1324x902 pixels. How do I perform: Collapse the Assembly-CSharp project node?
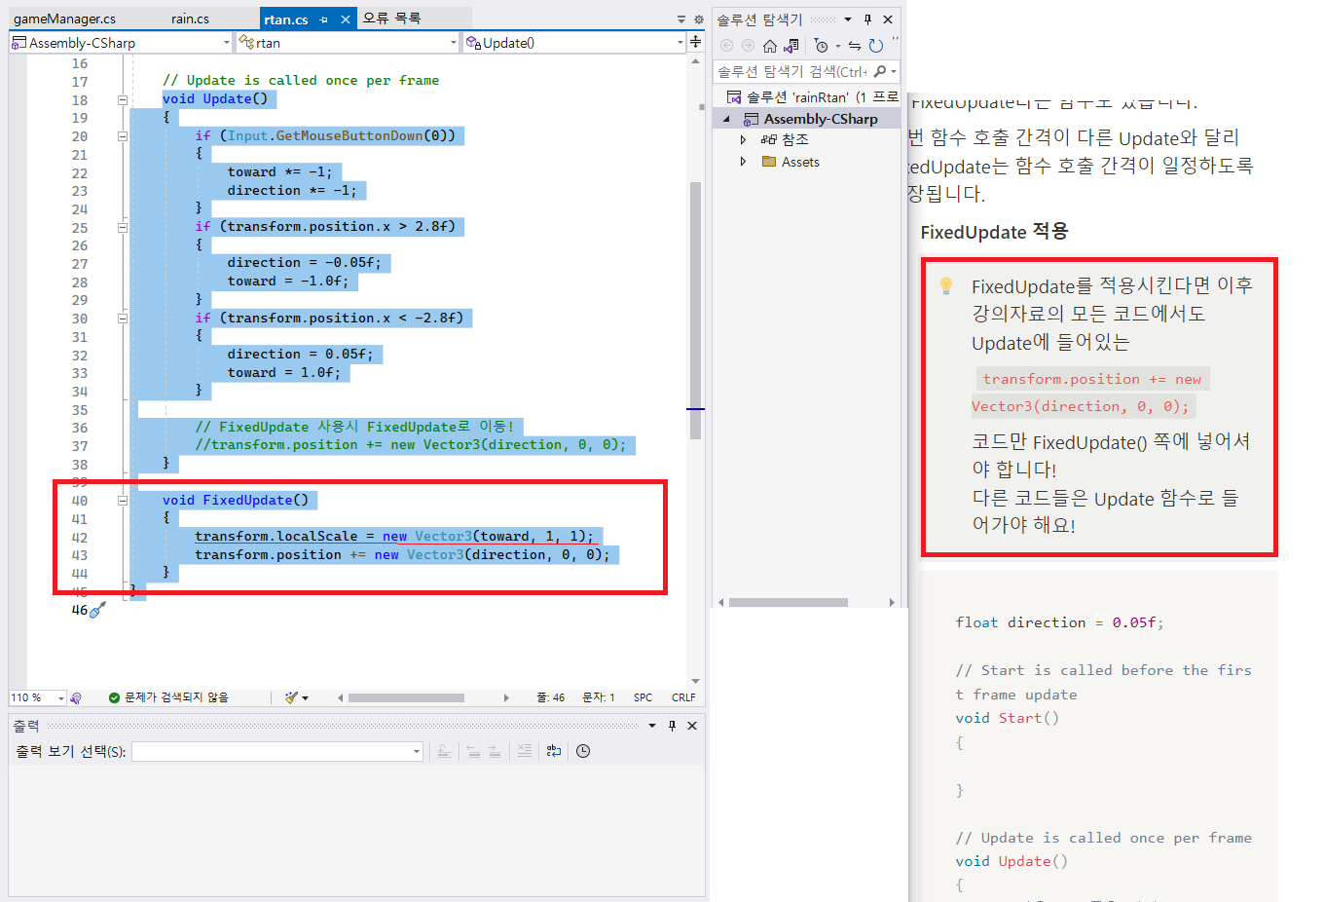pyautogui.click(x=726, y=119)
